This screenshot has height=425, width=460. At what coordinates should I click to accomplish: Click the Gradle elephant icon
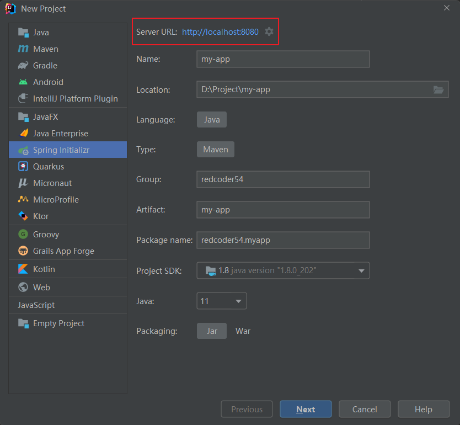coord(23,66)
